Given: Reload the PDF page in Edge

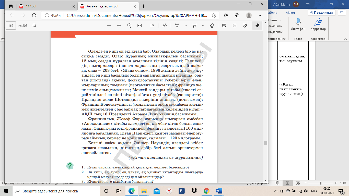Looking at the screenshot, I should point(34,15).
